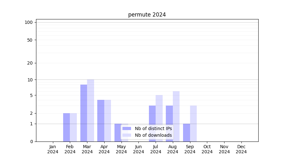Select the 'Oct 2024' x-axis label
The width and height of the screenshot is (287, 159).
point(207,149)
